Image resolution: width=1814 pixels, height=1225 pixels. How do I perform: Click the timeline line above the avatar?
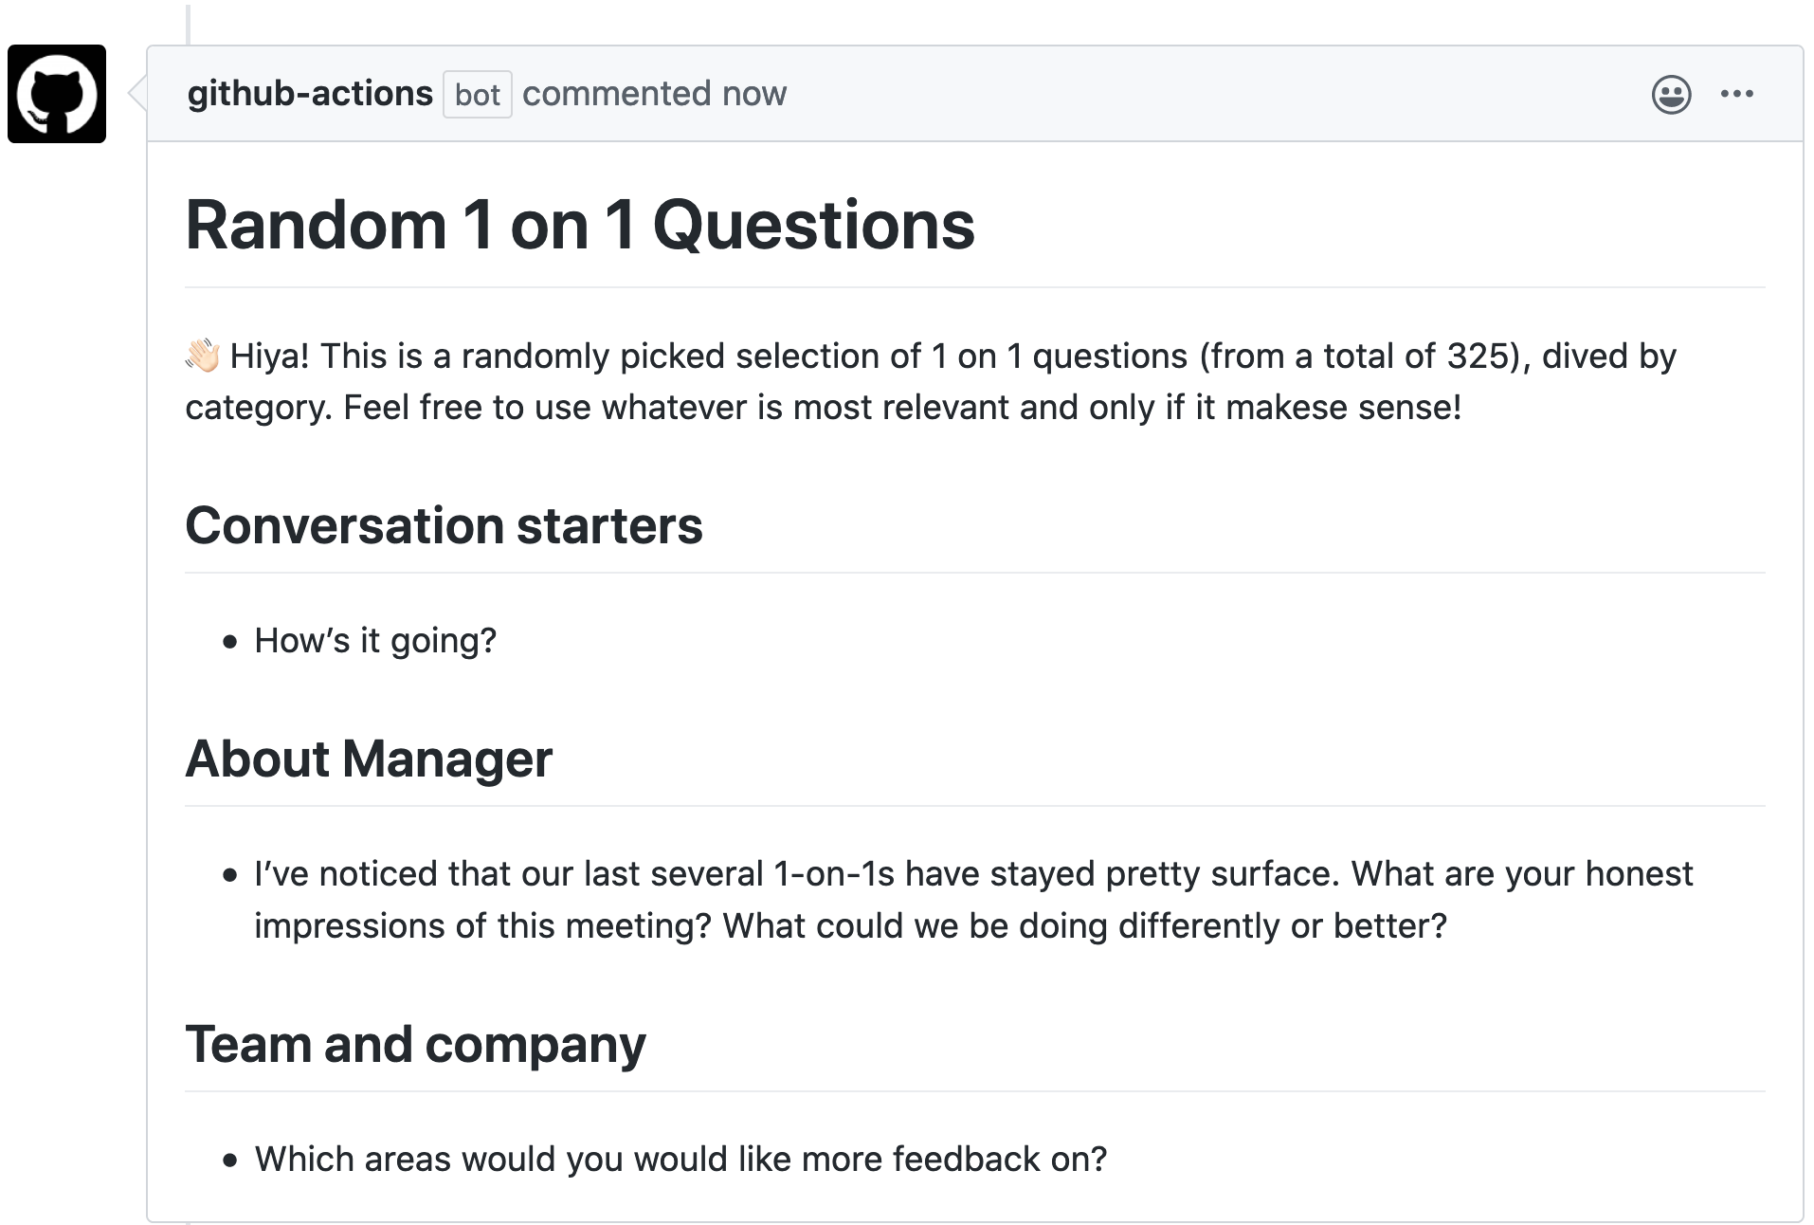pyautogui.click(x=189, y=25)
